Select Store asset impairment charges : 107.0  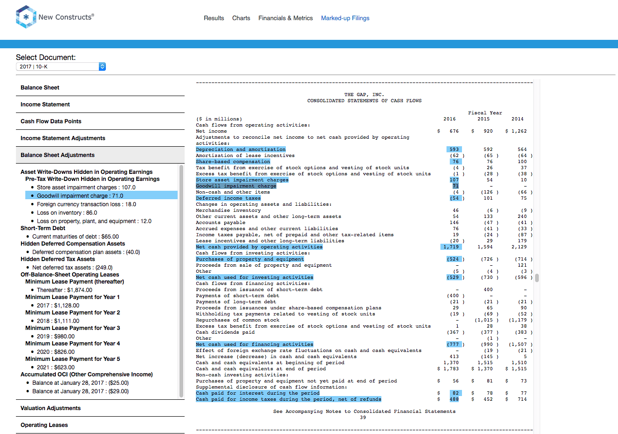[x=86, y=187]
